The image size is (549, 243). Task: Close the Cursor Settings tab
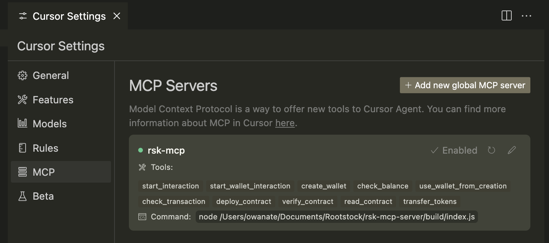coord(116,16)
